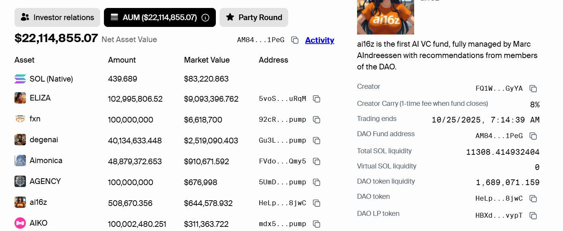563x231 pixels.
Task: Copy the ELIZA token address
Action: 316,99
